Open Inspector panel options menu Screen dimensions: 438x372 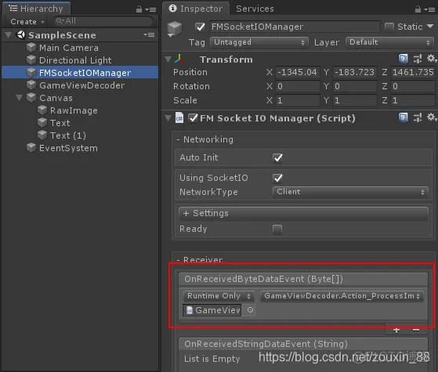429,9
